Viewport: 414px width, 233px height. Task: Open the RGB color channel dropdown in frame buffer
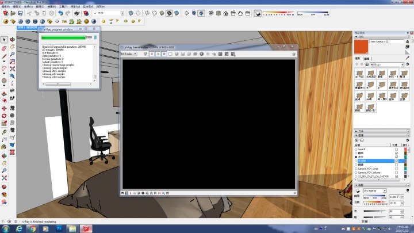pyautogui.click(x=129, y=54)
